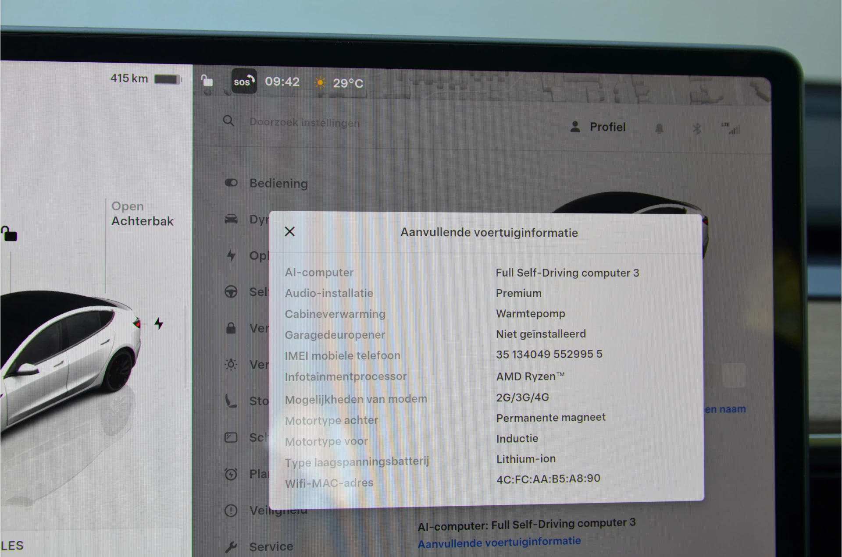This screenshot has width=842, height=557.
Task: Tap the Bediening toggle icon
Action: [x=231, y=183]
